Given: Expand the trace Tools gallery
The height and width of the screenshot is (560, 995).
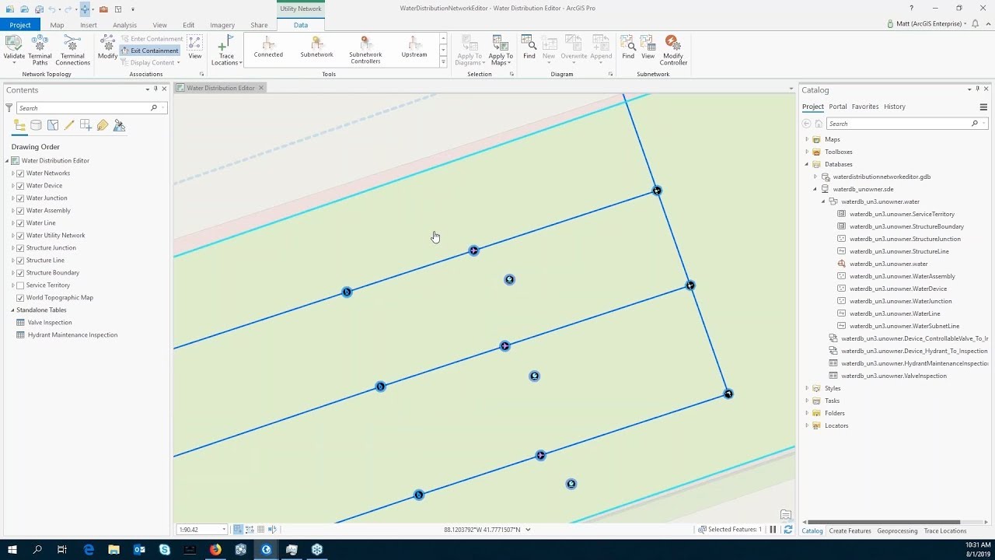Looking at the screenshot, I should pyautogui.click(x=443, y=62).
